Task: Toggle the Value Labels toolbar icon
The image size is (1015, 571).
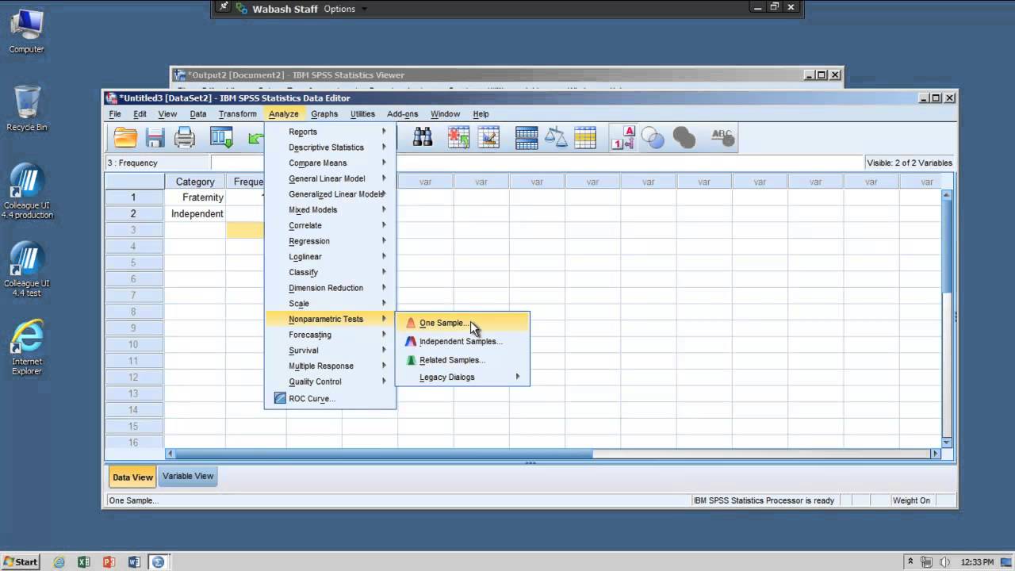Action: tap(623, 137)
